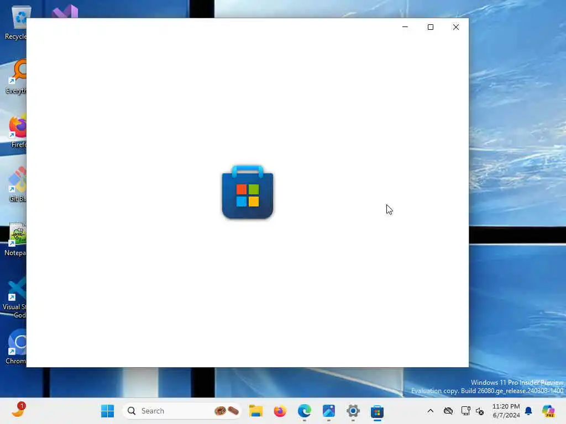The image size is (566, 424).
Task: Open the Windows Start menu
Action: click(107, 411)
